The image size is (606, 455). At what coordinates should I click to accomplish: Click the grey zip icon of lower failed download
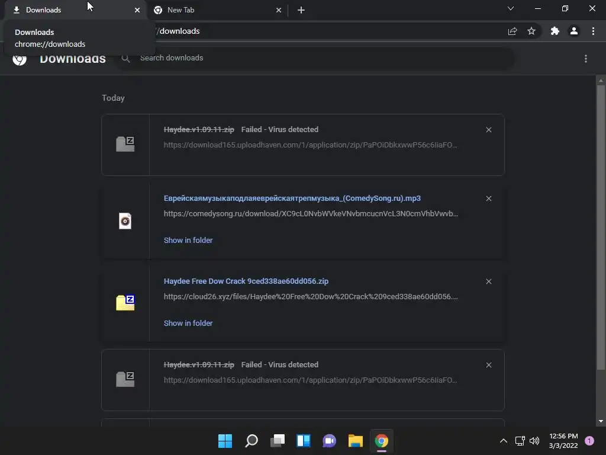pos(125,379)
